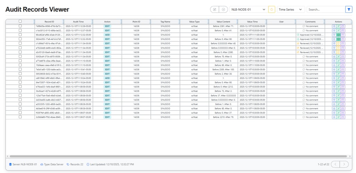Image resolution: width=356 pixels, height=173 pixels.
Task: Open the NLB-NODE-01 server dropdown
Action: pyautogui.click(x=249, y=10)
